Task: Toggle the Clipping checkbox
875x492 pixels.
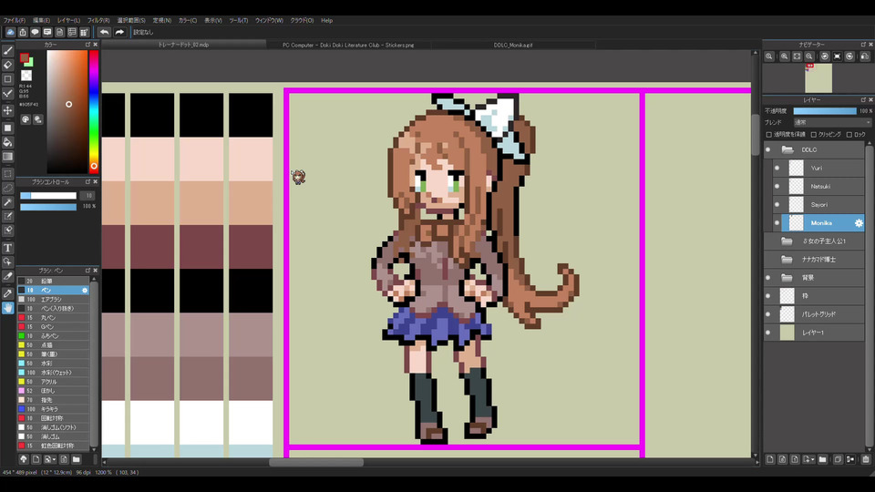Action: tap(814, 135)
